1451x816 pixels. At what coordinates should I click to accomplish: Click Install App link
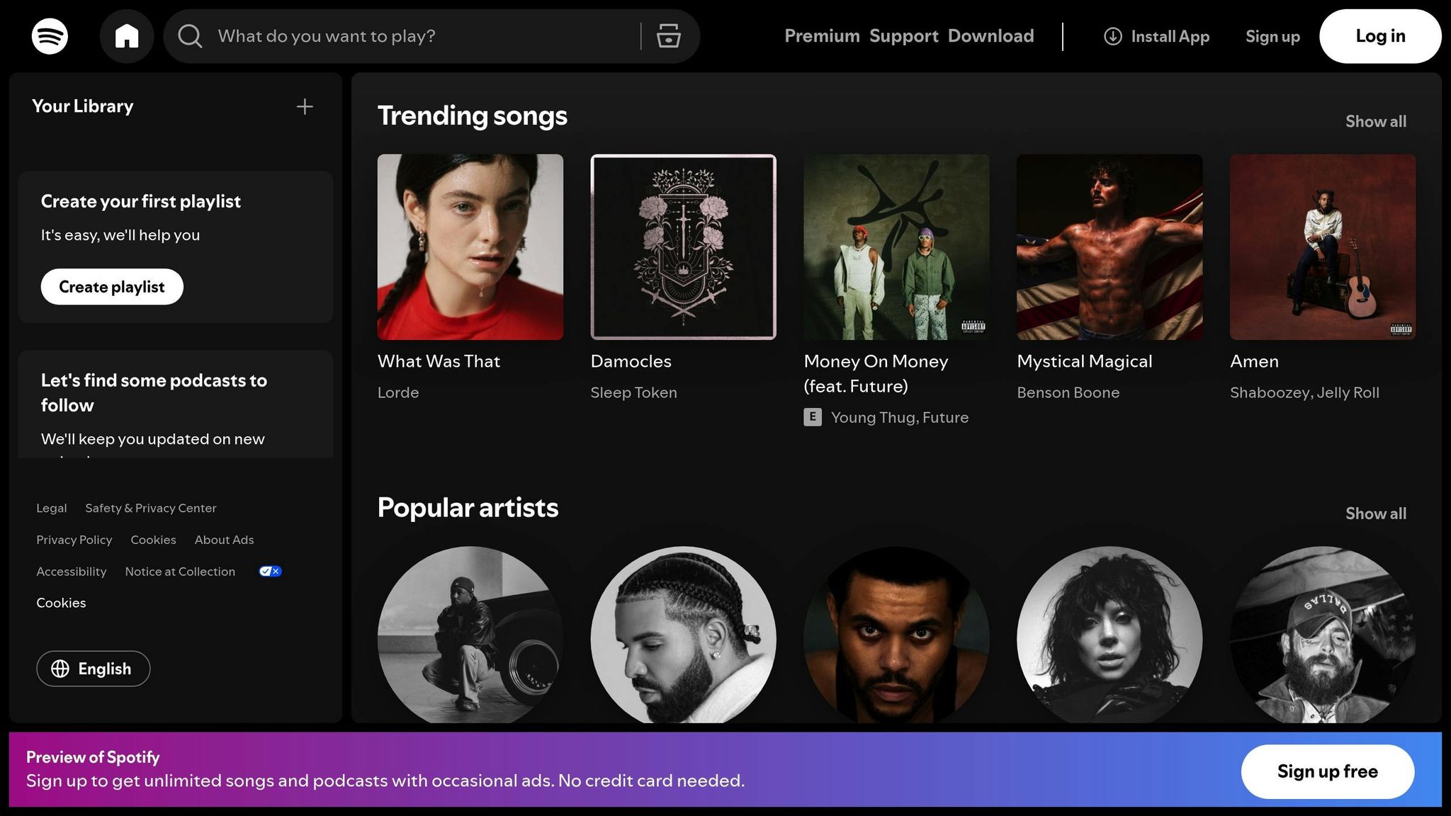coord(1157,36)
